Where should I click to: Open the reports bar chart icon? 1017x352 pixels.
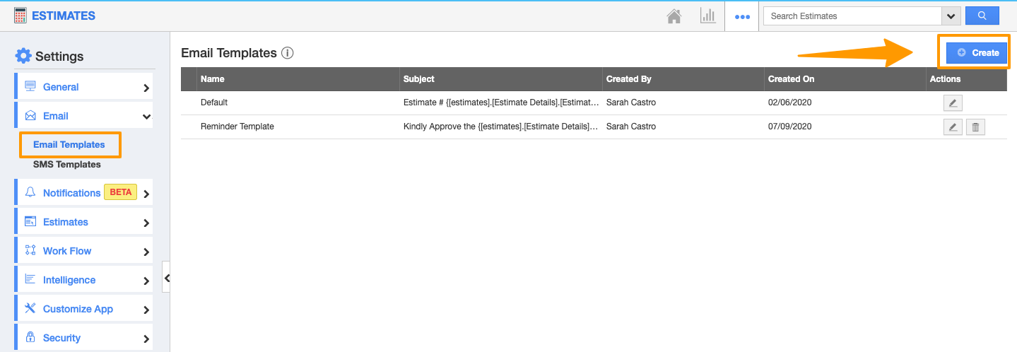click(x=707, y=16)
